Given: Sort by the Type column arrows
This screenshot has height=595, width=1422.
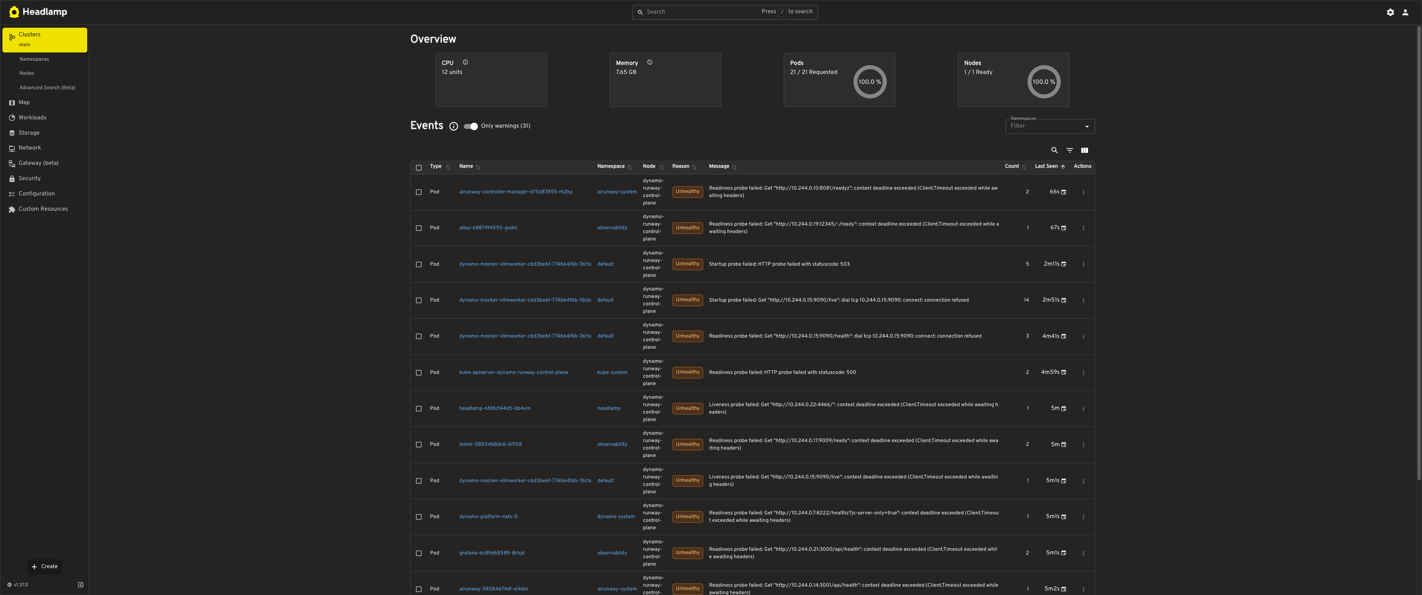Looking at the screenshot, I should pyautogui.click(x=448, y=167).
